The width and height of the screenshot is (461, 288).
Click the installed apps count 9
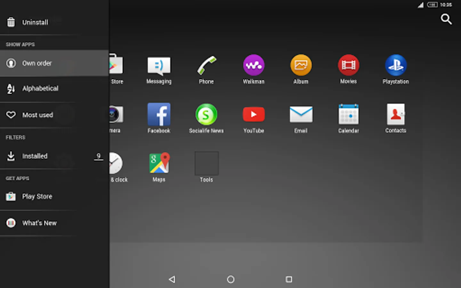click(x=99, y=156)
